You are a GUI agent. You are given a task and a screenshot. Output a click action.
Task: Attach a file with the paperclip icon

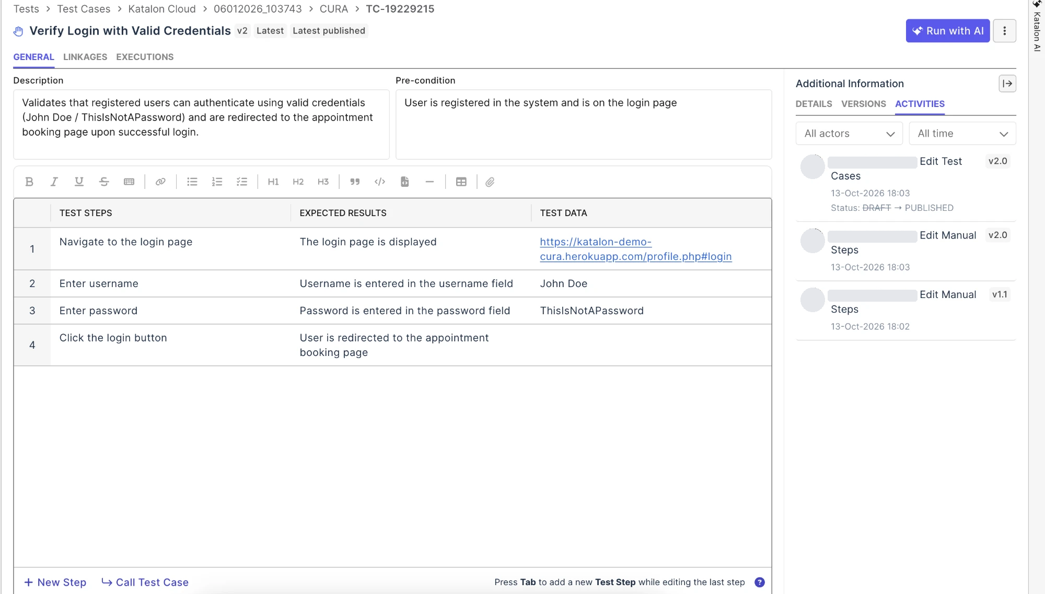tap(490, 182)
